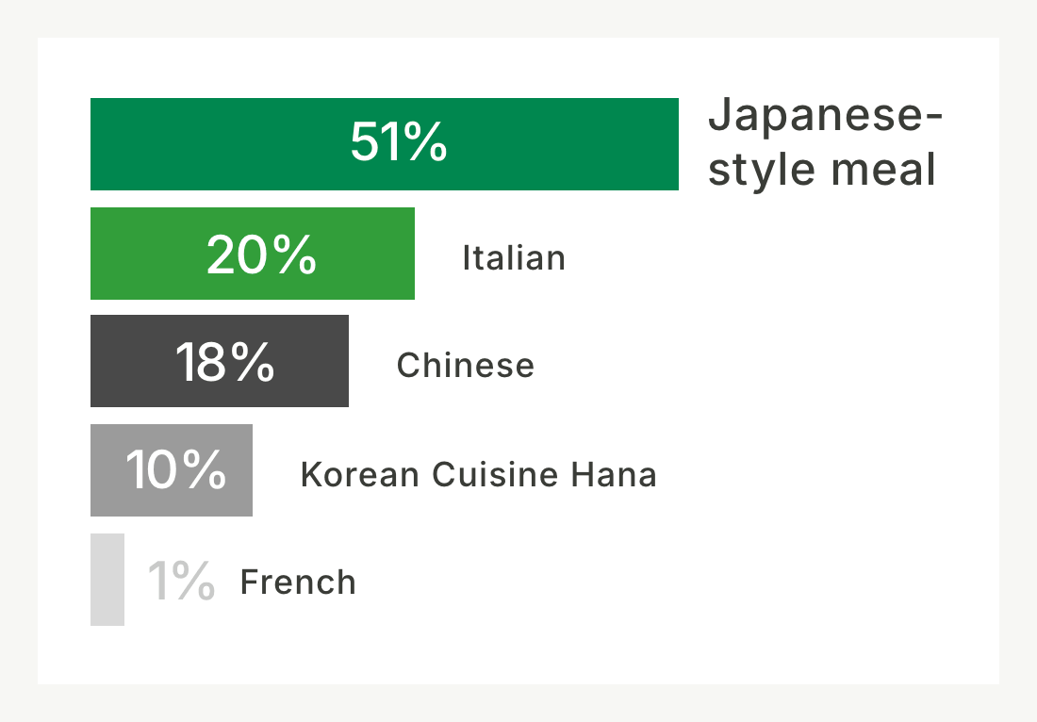The width and height of the screenshot is (1037, 722).
Task: Select the Japanese-style meal label
Action: tap(825, 142)
